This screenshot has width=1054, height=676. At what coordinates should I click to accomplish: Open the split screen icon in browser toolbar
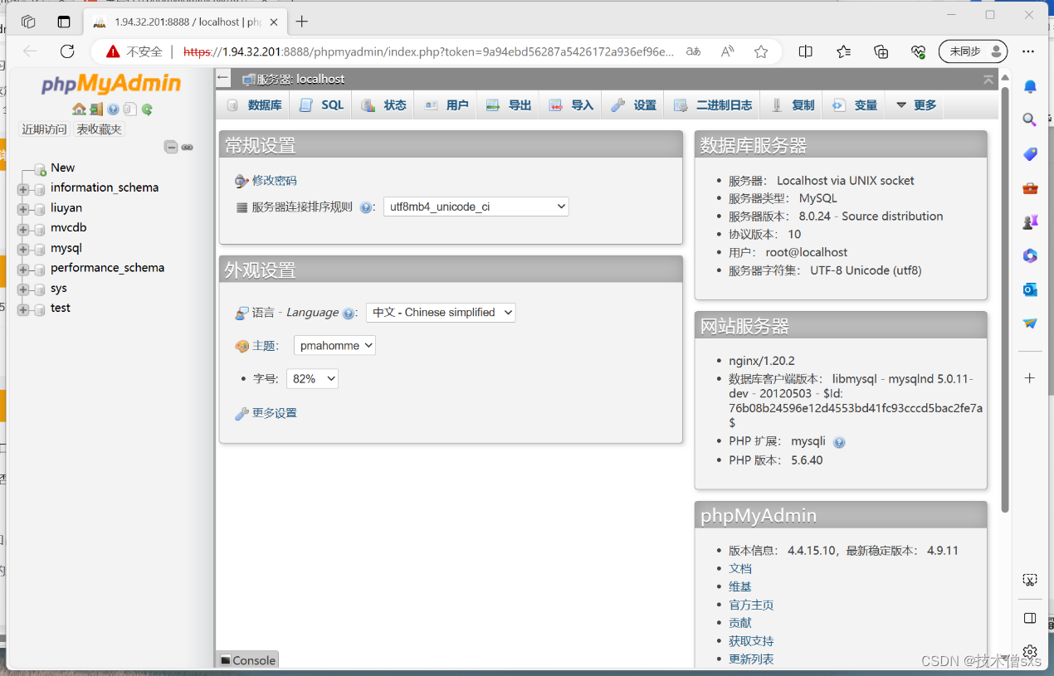pos(805,51)
